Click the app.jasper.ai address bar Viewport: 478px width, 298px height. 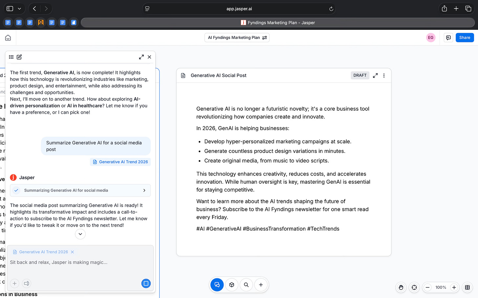pyautogui.click(x=239, y=9)
